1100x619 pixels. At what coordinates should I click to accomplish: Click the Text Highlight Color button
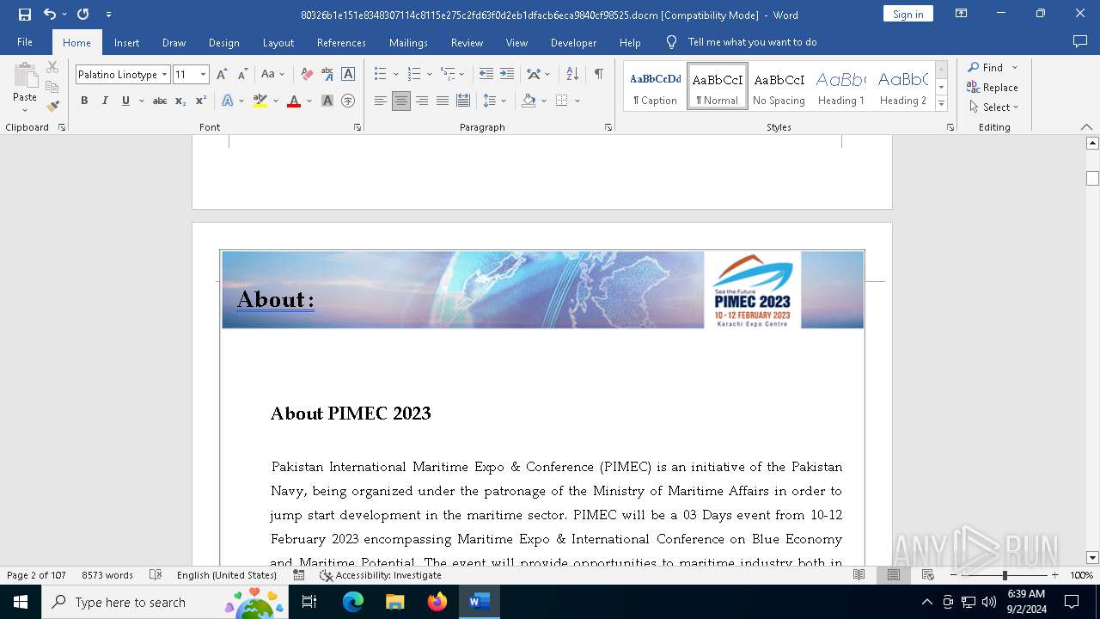point(260,101)
